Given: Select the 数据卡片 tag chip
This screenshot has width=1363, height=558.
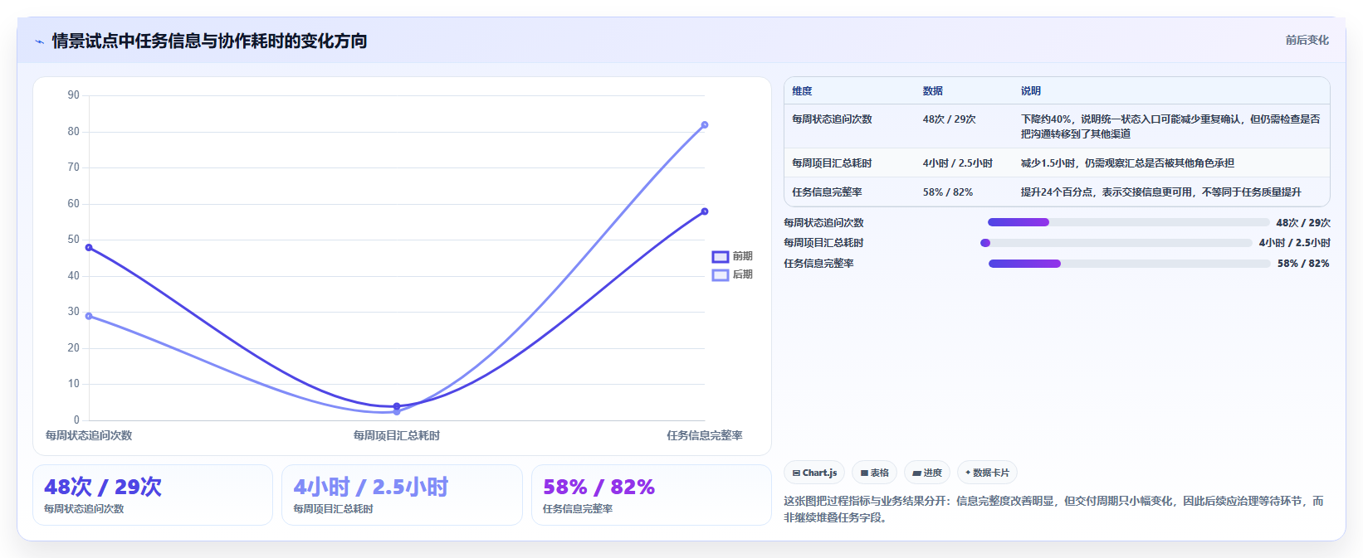Looking at the screenshot, I should [x=987, y=473].
